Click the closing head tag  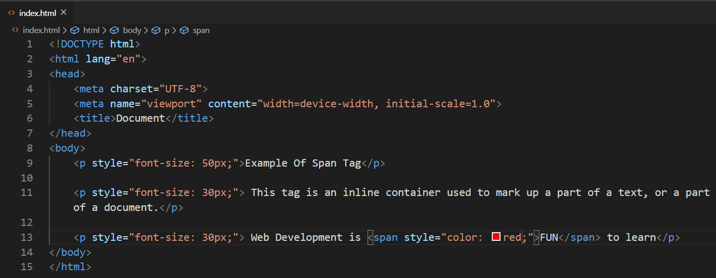pos(71,134)
